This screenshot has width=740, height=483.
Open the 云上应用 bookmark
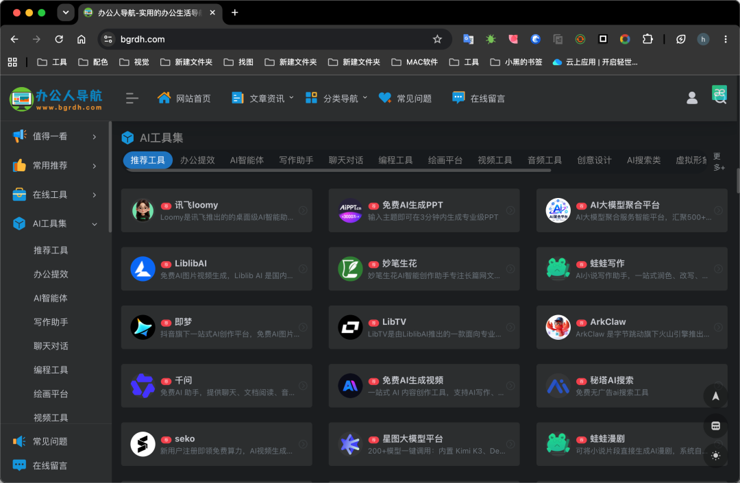(595, 62)
